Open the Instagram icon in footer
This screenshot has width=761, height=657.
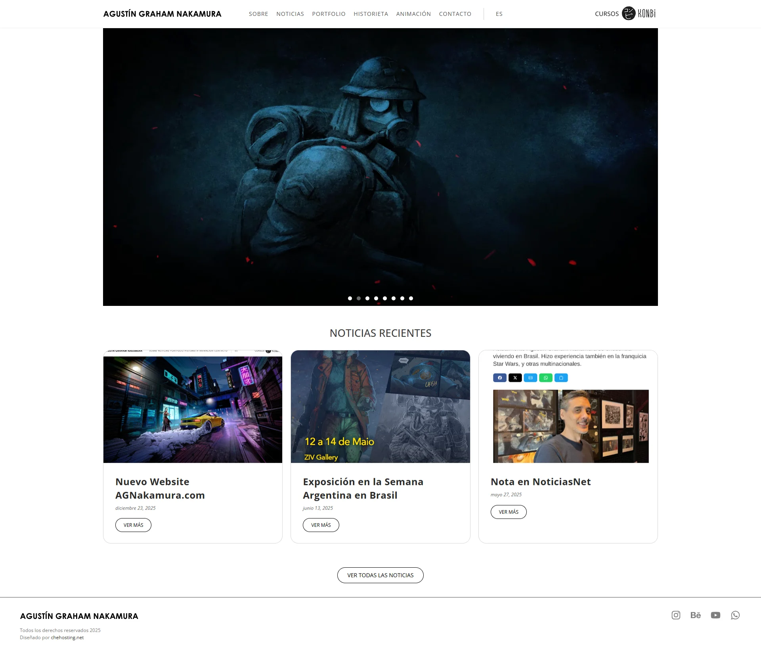[676, 615]
